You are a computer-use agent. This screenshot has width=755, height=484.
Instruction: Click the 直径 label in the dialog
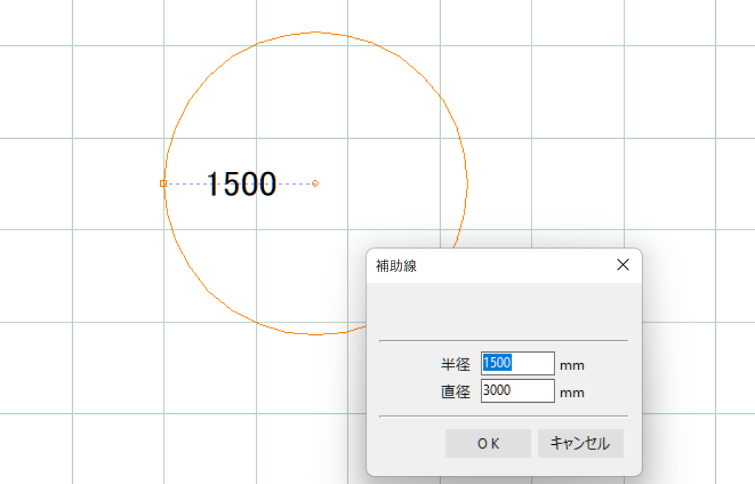point(455,392)
